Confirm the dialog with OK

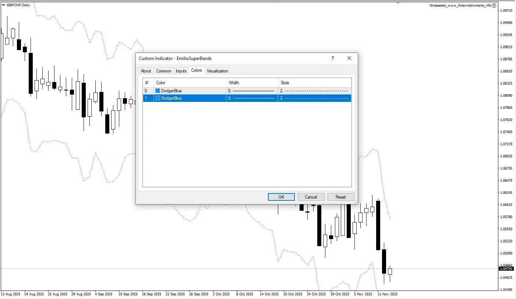[x=281, y=197]
